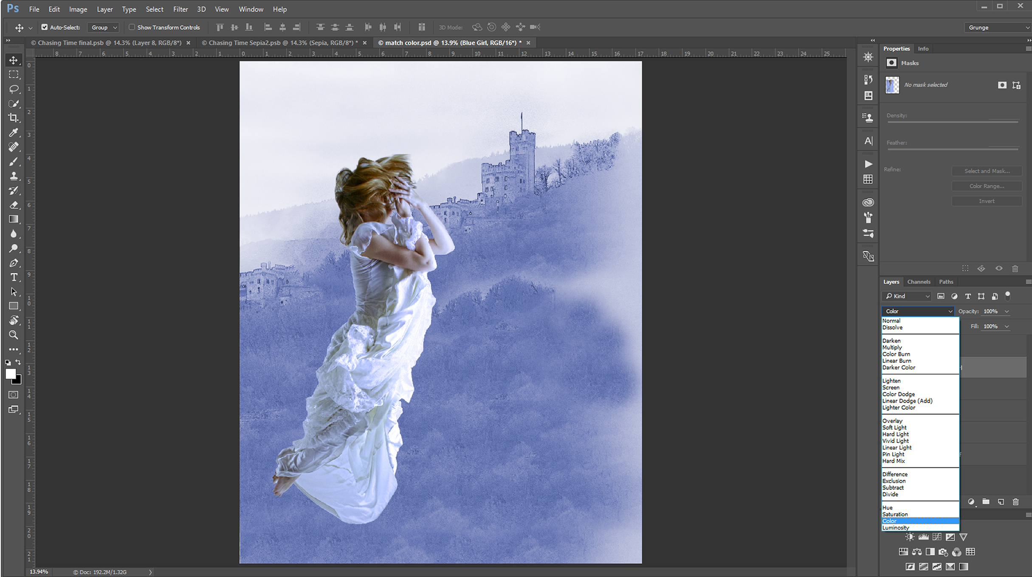
Task: Switch to the Channels tab
Action: click(x=918, y=282)
